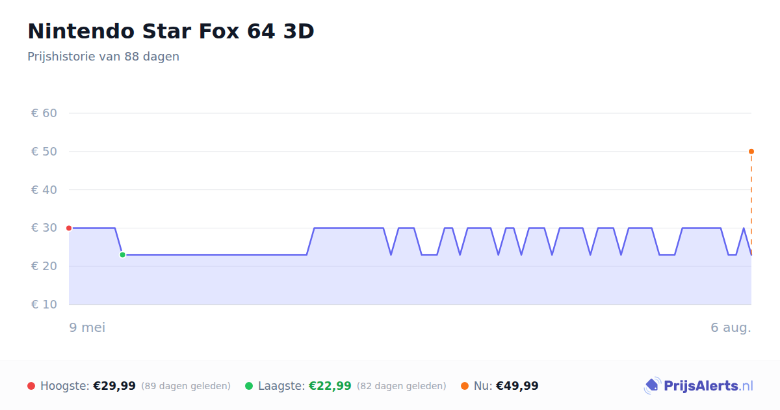Open the PrijsAlerts.nl brand link
Viewport: 780px width, 410px height.
tap(699, 386)
